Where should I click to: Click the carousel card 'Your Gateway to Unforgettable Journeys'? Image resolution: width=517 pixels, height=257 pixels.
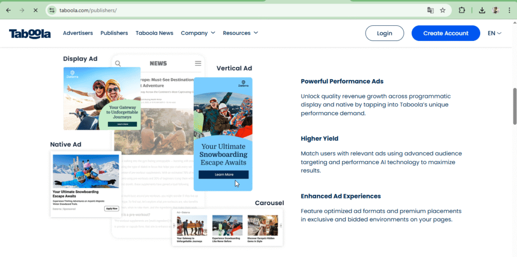(192, 229)
